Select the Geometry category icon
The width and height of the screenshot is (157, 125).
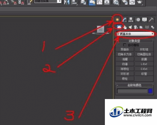(x=119, y=27)
